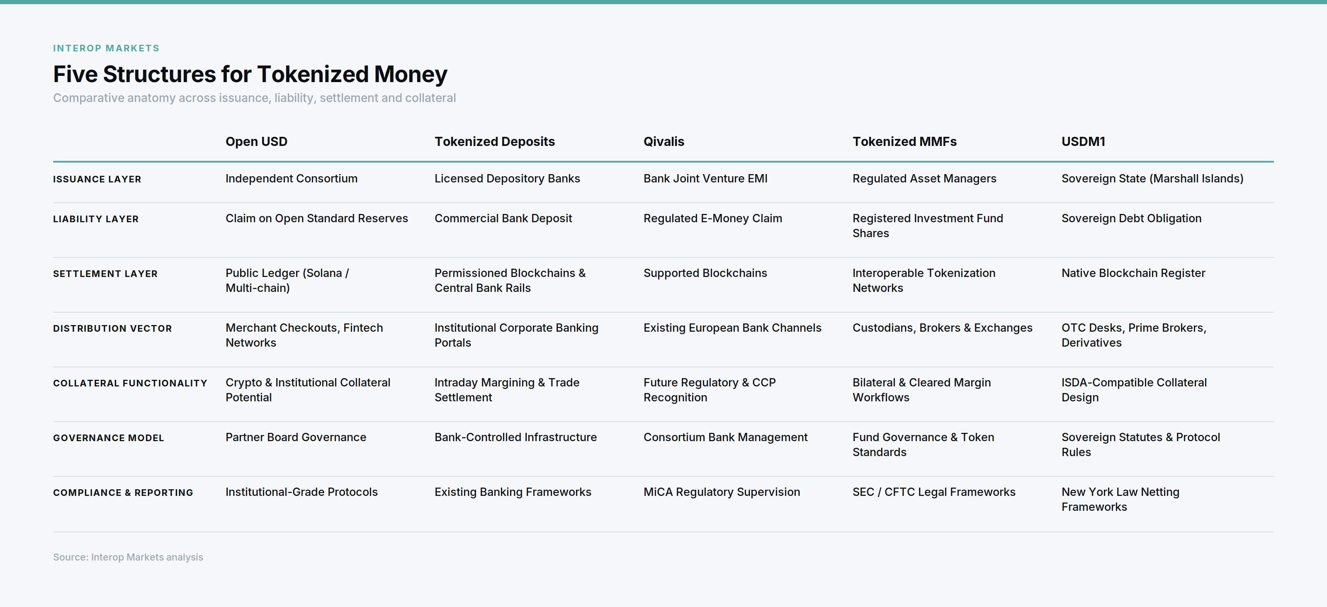Click the 'Bank-Controlled Infrastructure' cell
The height and width of the screenshot is (607, 1327).
point(515,437)
